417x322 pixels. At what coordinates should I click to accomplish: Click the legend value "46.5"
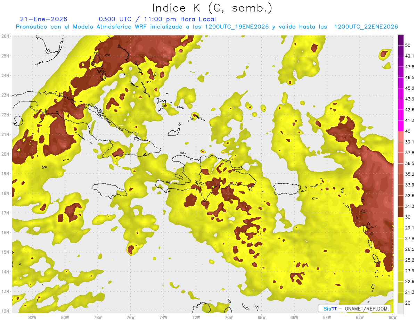pyautogui.click(x=409, y=77)
